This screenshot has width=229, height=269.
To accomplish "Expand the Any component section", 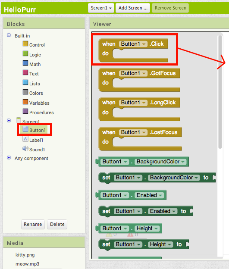I will (9, 158).
